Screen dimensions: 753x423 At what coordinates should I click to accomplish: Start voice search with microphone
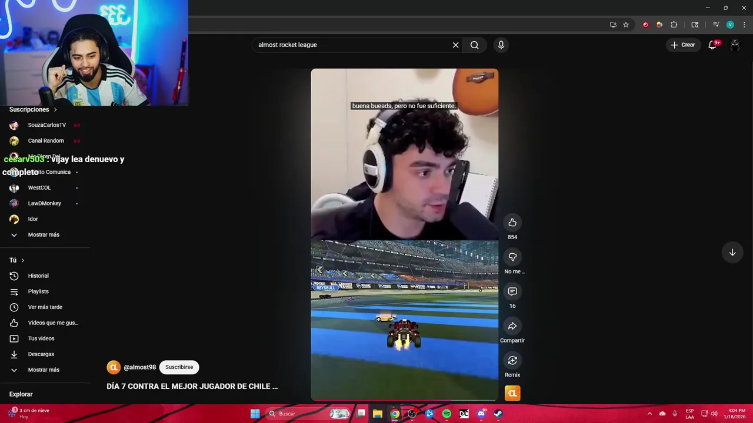coord(501,45)
